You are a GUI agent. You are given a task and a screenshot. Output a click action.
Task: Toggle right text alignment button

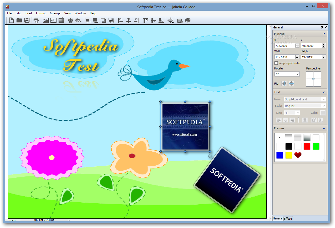pyautogui.click(x=292, y=120)
